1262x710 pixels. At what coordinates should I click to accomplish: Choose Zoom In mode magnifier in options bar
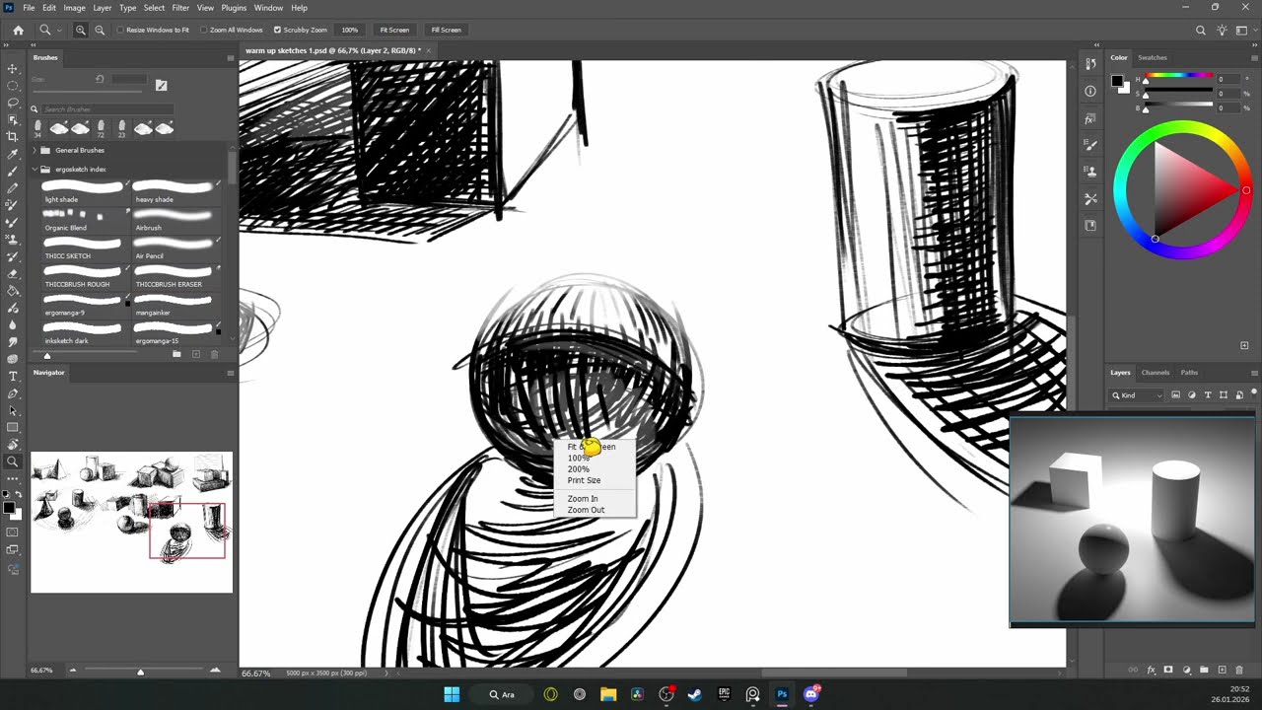(x=81, y=30)
